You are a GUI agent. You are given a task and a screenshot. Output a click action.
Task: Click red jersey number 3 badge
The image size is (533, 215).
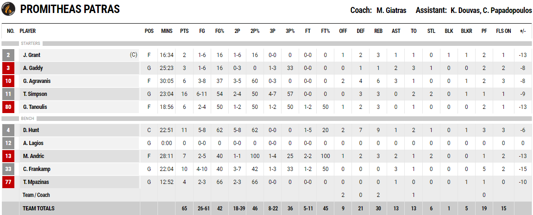tap(8, 68)
